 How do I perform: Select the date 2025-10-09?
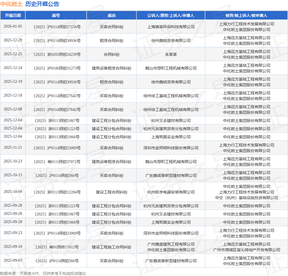[x=13, y=192]
